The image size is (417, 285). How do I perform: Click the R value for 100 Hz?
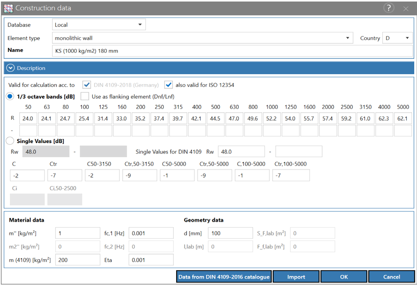[84, 118]
